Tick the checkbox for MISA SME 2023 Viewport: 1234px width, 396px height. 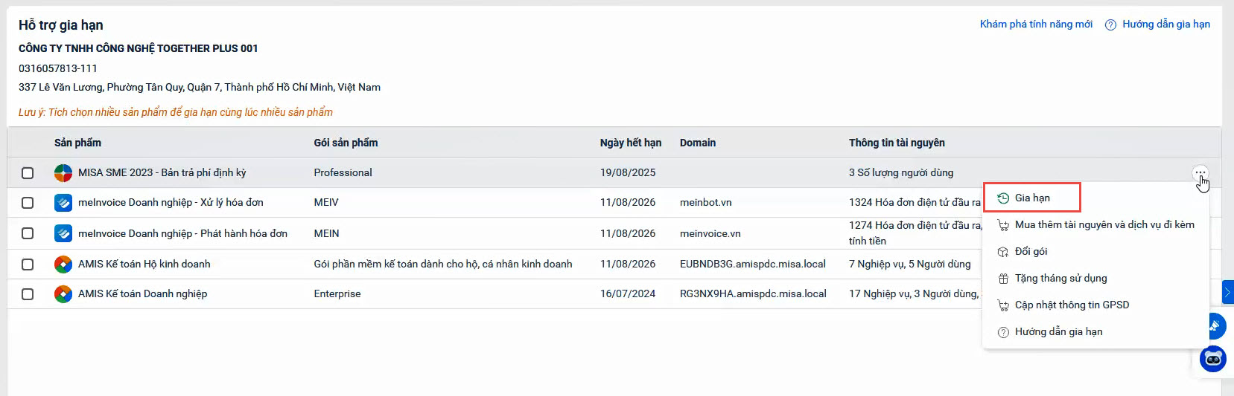pos(28,173)
